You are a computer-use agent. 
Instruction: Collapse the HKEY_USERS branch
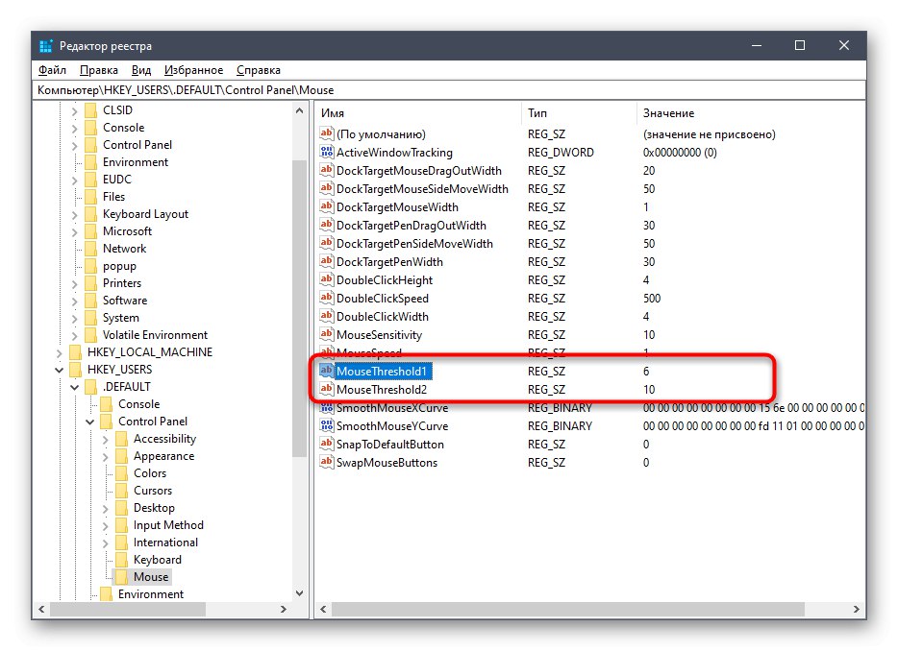tap(59, 370)
